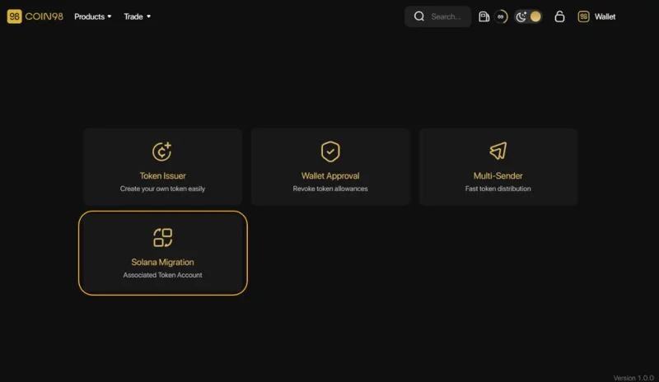The width and height of the screenshot is (659, 382).
Task: Click 'Revoke token allowances' text
Action: tap(330, 189)
